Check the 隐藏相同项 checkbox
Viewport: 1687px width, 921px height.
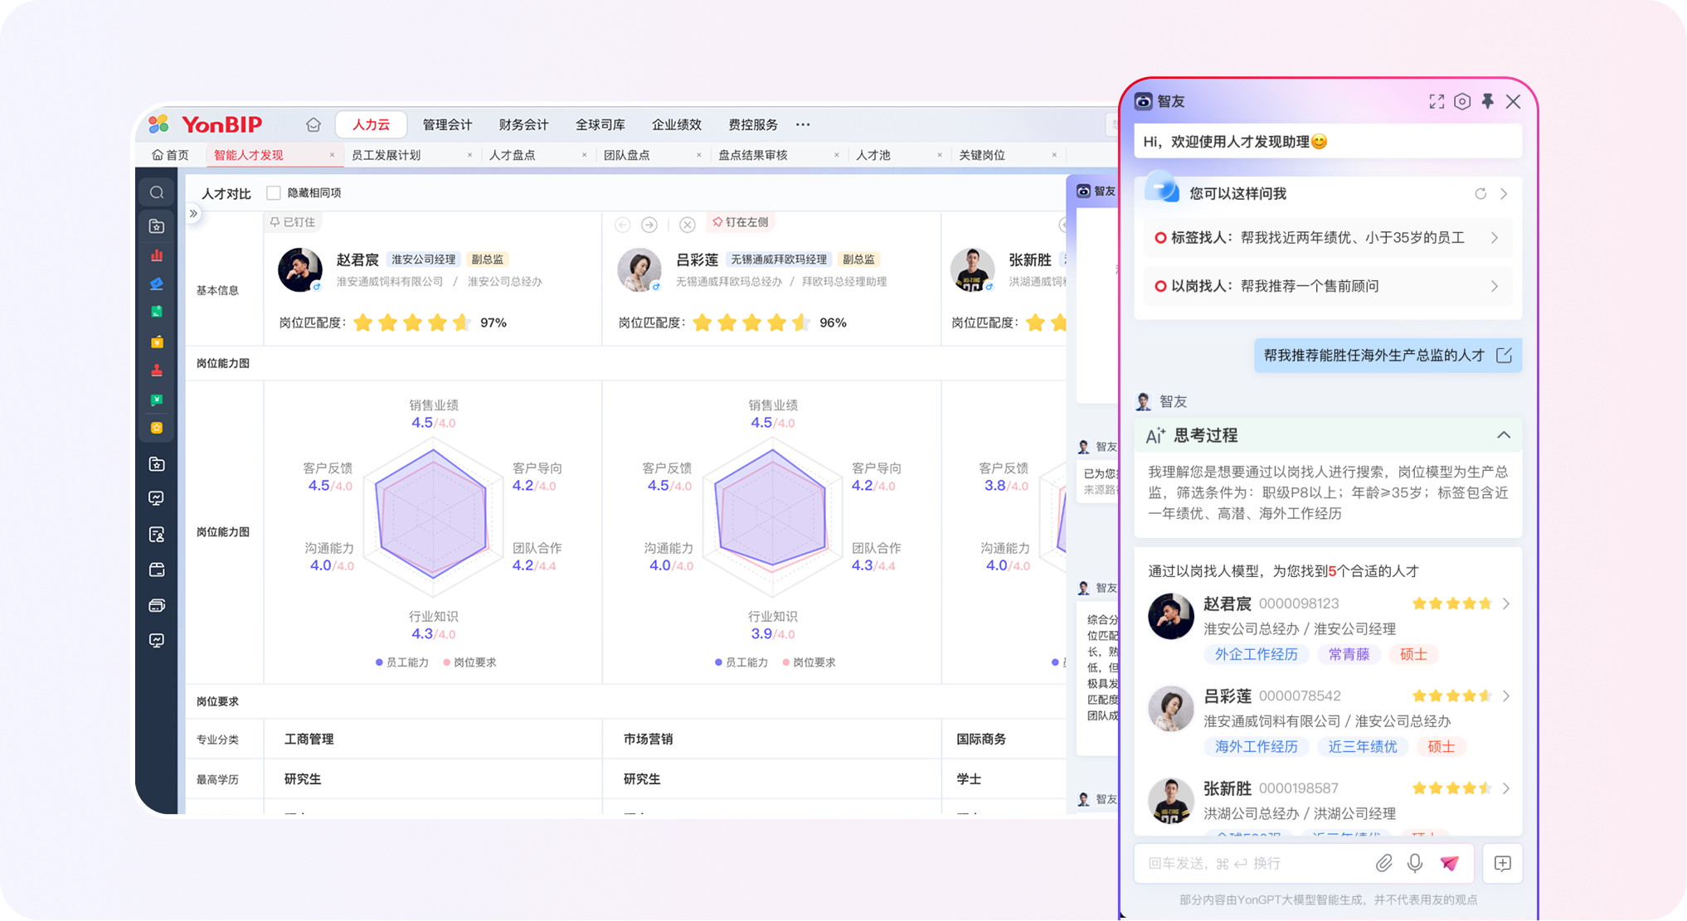[274, 193]
